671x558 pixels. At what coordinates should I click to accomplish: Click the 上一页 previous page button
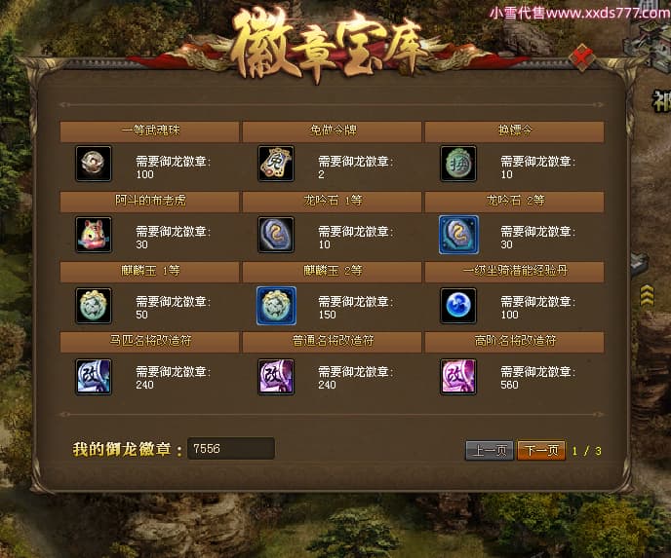pyautogui.click(x=490, y=450)
